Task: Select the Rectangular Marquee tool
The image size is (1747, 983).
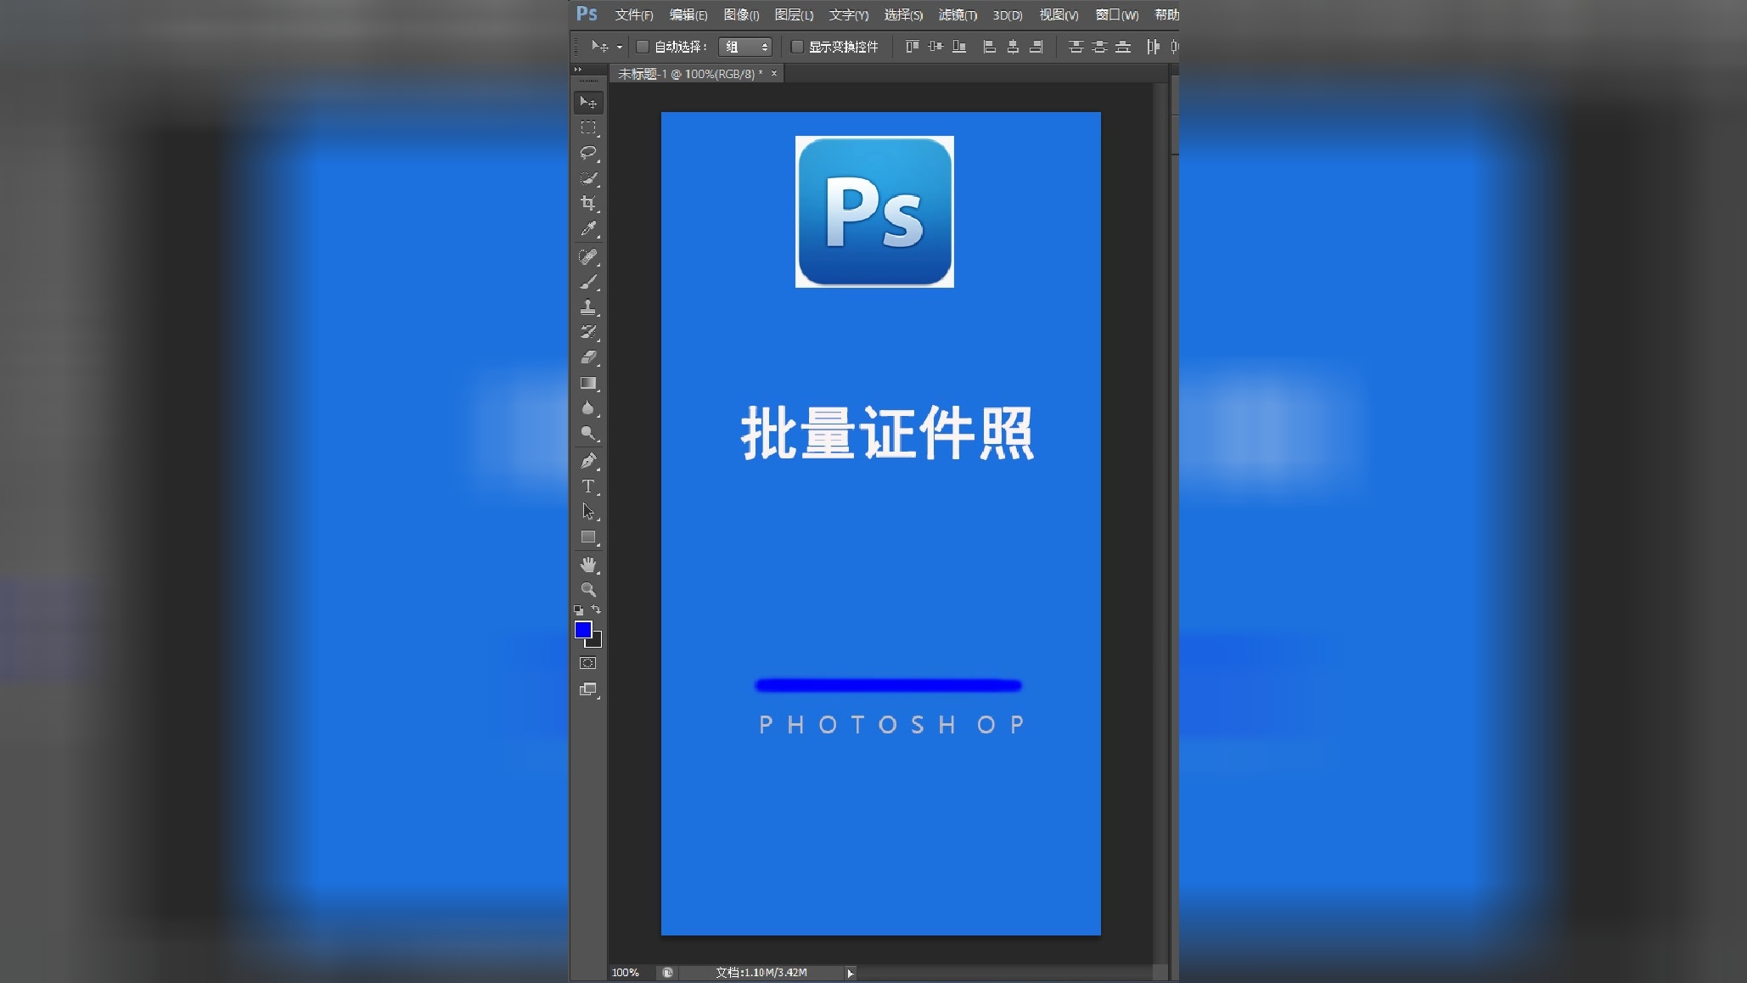Action: [x=588, y=127]
